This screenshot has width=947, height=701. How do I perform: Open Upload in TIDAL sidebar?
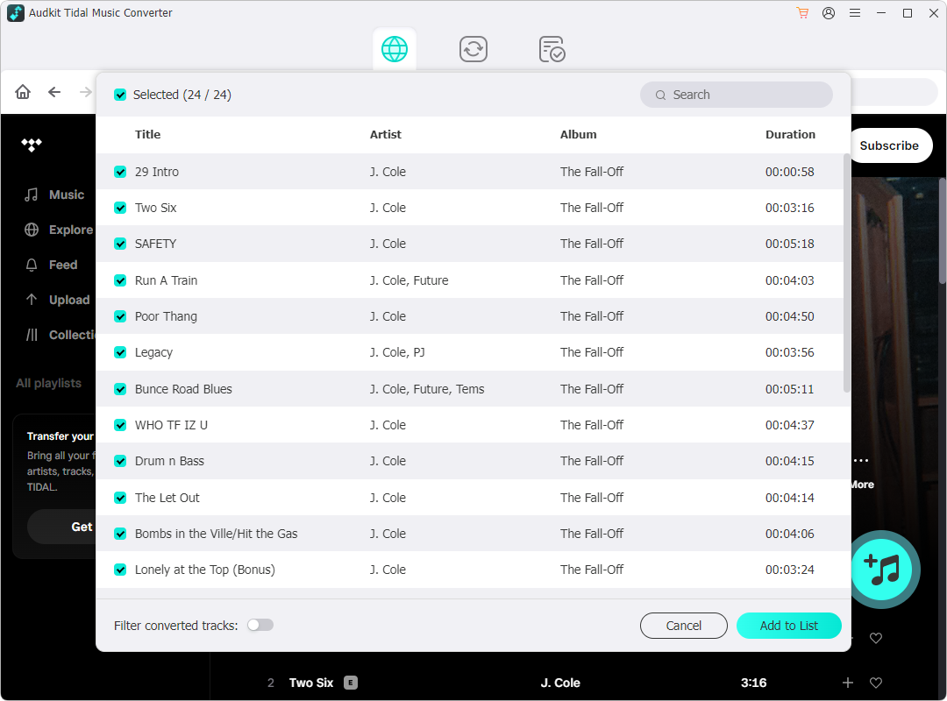[57, 300]
